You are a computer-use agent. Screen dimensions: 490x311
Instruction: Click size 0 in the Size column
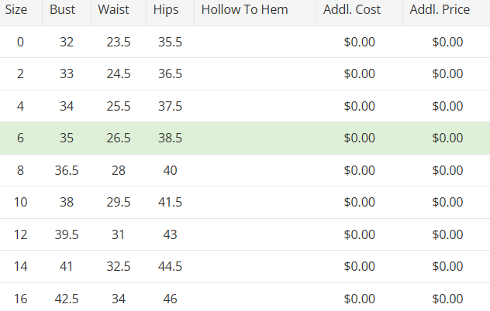[x=20, y=42]
